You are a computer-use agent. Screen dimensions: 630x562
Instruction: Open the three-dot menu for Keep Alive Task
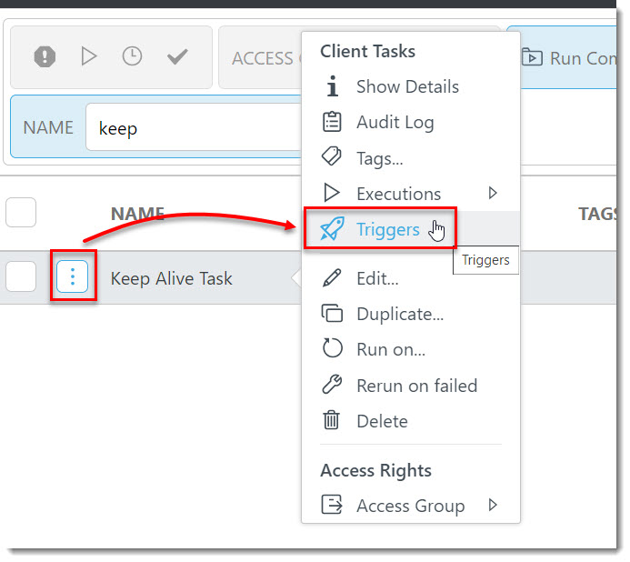[x=73, y=276]
